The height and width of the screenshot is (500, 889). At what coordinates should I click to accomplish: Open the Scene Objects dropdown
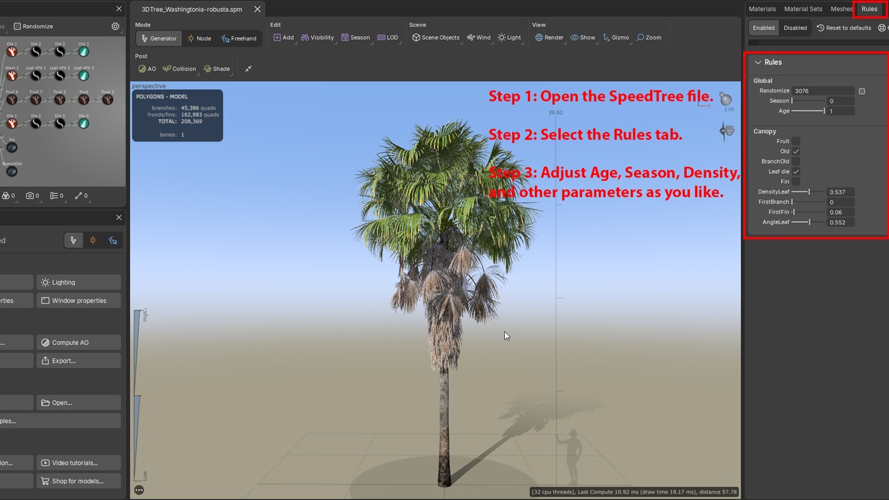pos(435,37)
